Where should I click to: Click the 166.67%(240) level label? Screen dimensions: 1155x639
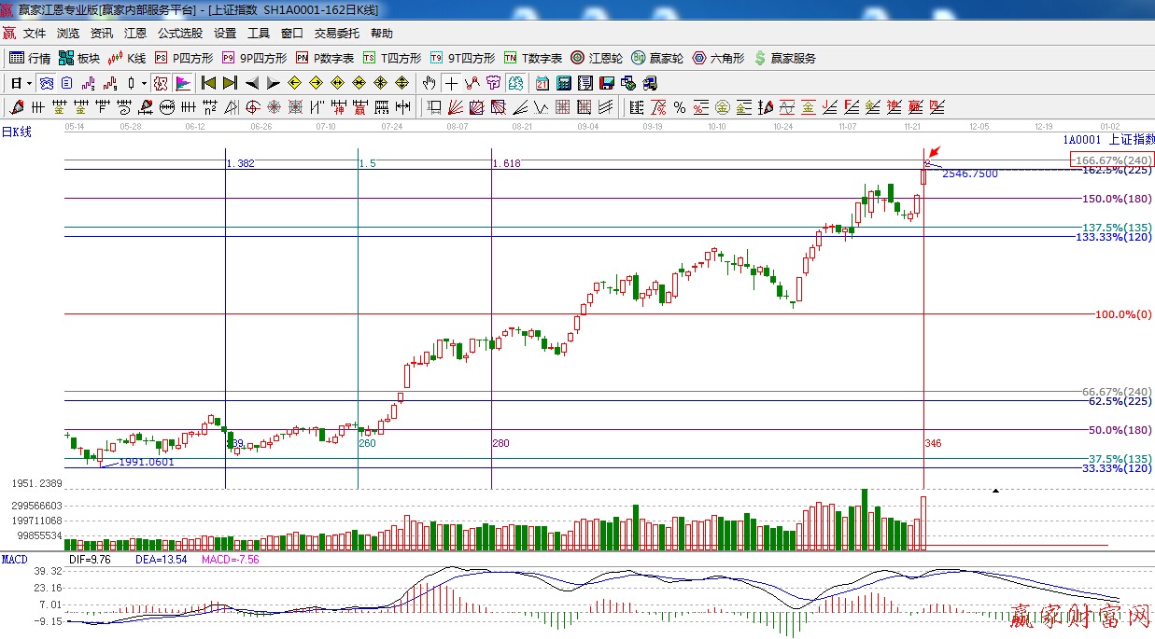(x=1112, y=160)
